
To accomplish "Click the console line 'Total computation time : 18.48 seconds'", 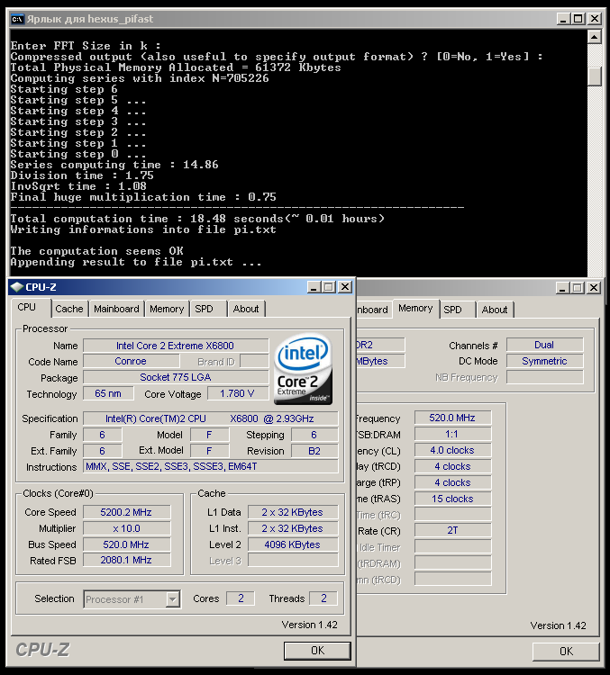I will pyautogui.click(x=197, y=219).
